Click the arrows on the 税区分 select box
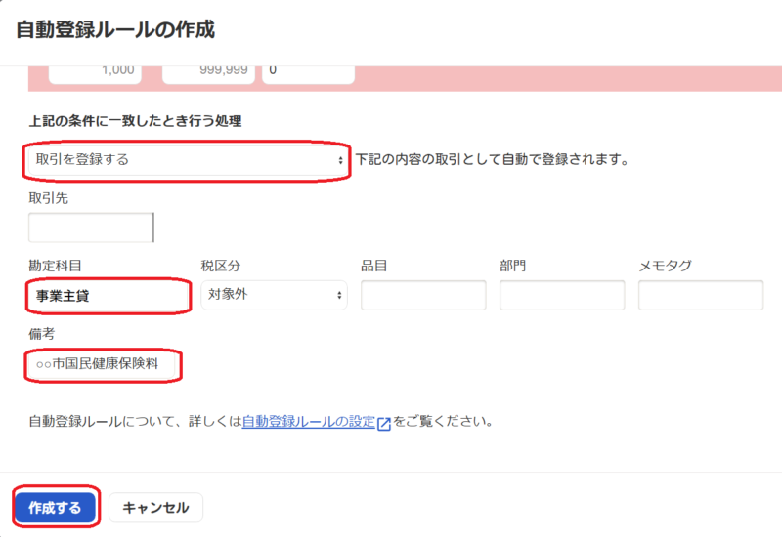782x537 pixels. [339, 295]
